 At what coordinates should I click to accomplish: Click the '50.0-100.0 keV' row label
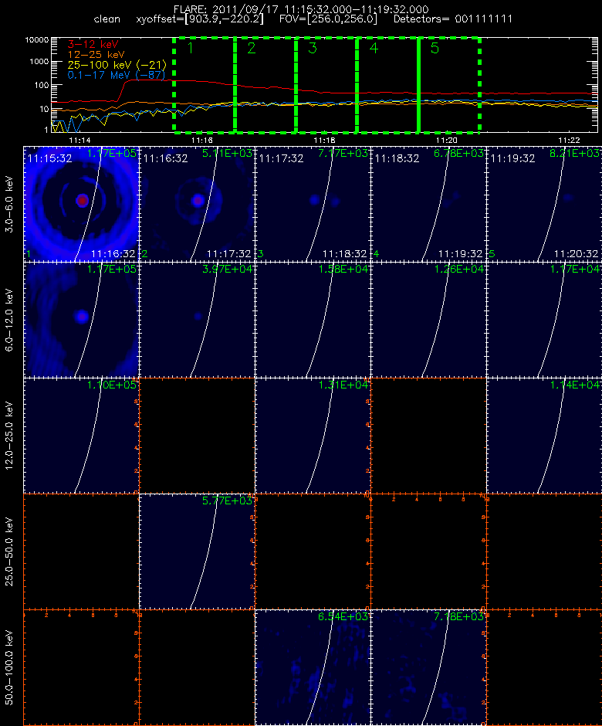[9, 667]
